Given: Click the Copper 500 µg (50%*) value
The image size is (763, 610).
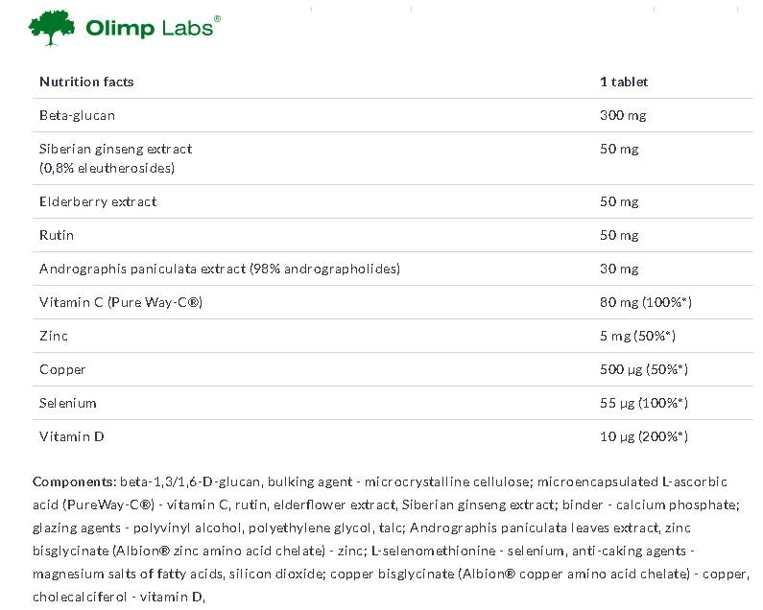Looking at the screenshot, I should (644, 369).
